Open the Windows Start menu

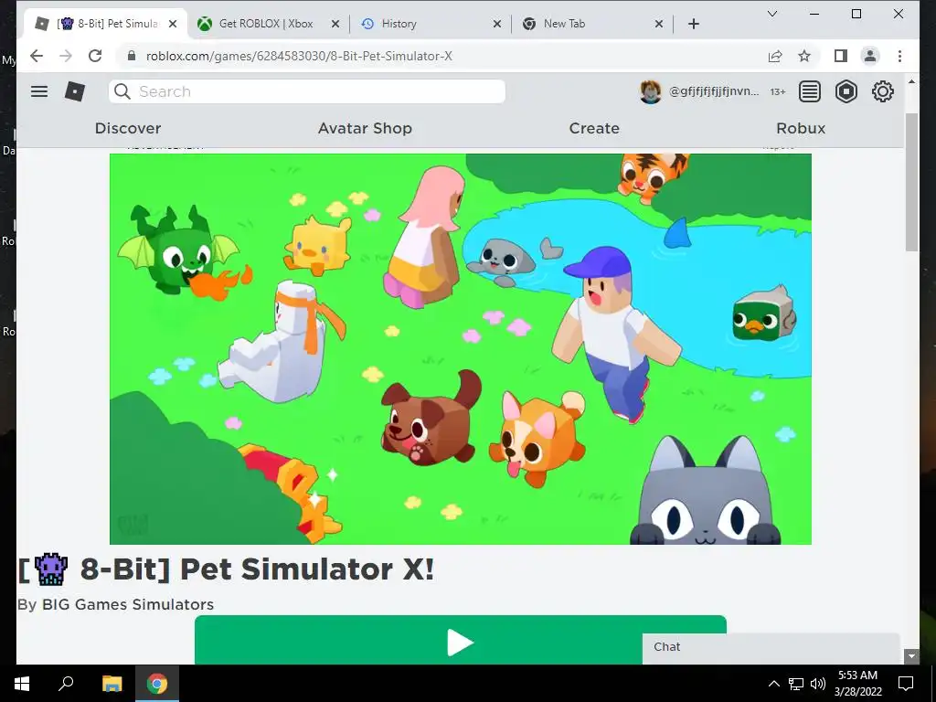point(22,684)
